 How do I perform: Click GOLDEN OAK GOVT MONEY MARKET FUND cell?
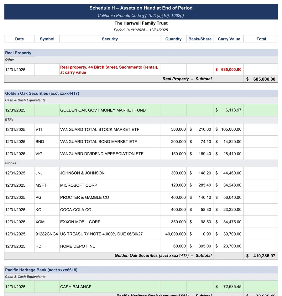tap(110, 110)
